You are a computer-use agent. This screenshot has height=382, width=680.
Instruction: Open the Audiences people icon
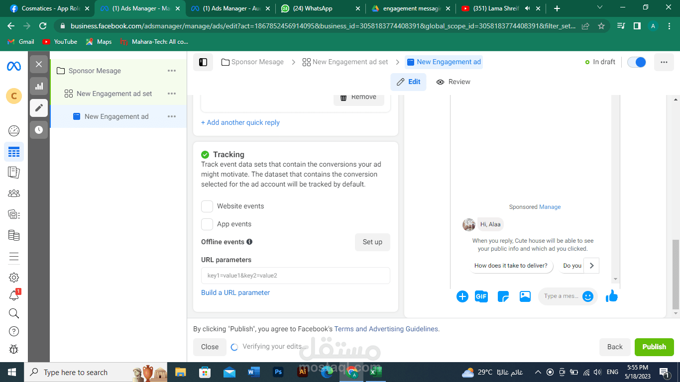14,193
